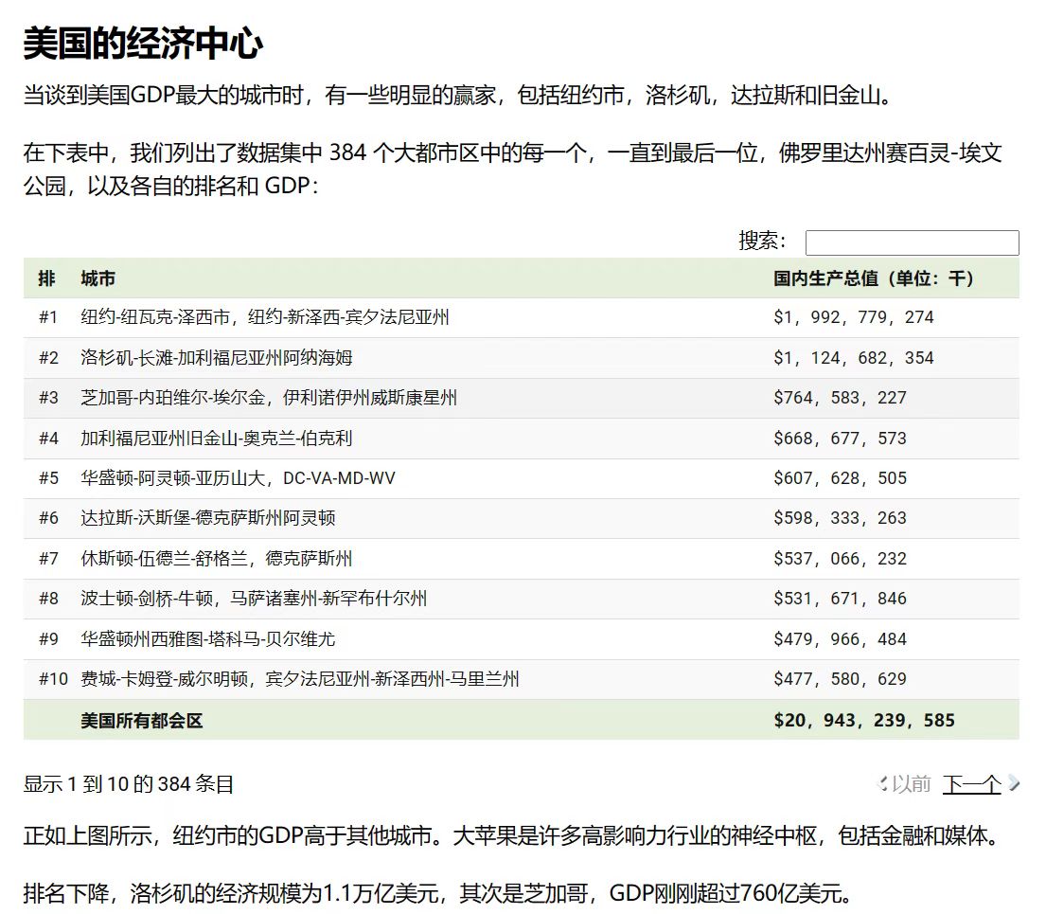Select the 华盛顿-阿灵顿-亚历山大 city cell
This screenshot has height=914, width=1046.
pyautogui.click(x=239, y=478)
